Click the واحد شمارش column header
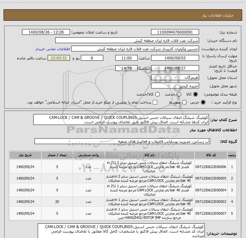 click(88, 155)
